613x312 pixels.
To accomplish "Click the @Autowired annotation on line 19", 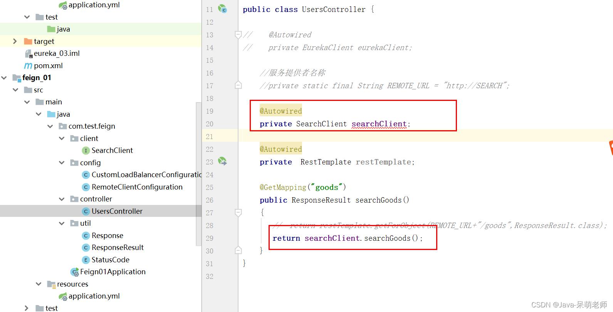I will [x=281, y=111].
